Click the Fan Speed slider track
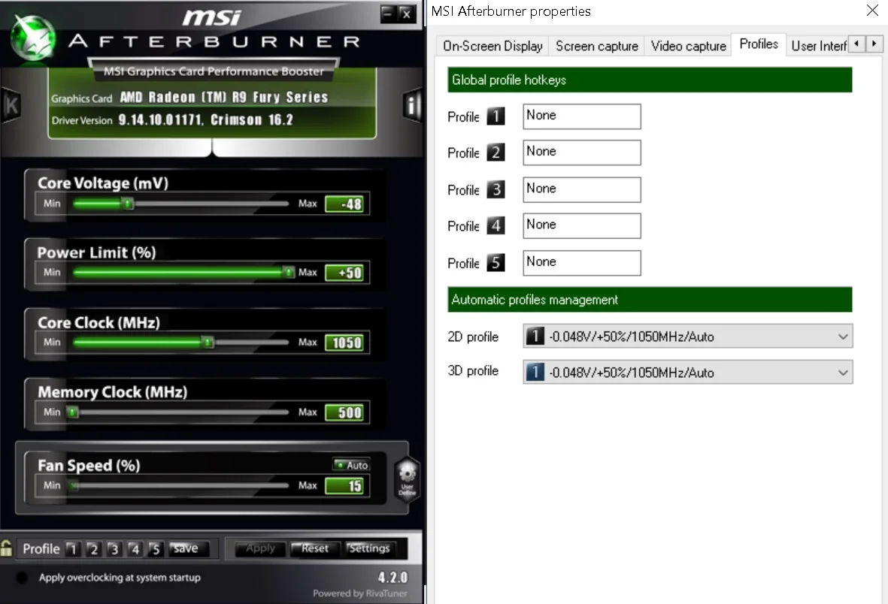Screen dimensions: 888x604 pos(181,486)
